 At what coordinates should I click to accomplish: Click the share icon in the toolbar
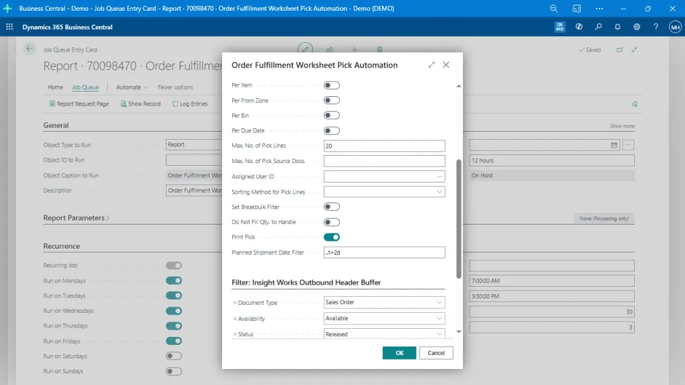pyautogui.click(x=330, y=49)
